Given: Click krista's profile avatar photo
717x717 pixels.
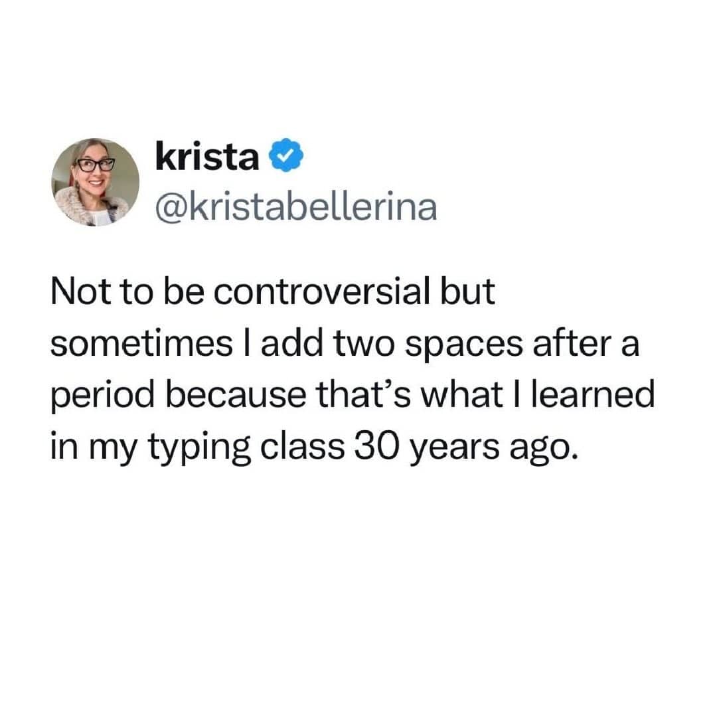Looking at the screenshot, I should click(x=96, y=181).
